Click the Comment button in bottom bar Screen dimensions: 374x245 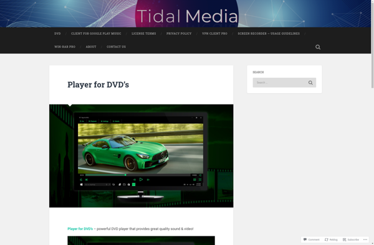[x=311, y=239]
